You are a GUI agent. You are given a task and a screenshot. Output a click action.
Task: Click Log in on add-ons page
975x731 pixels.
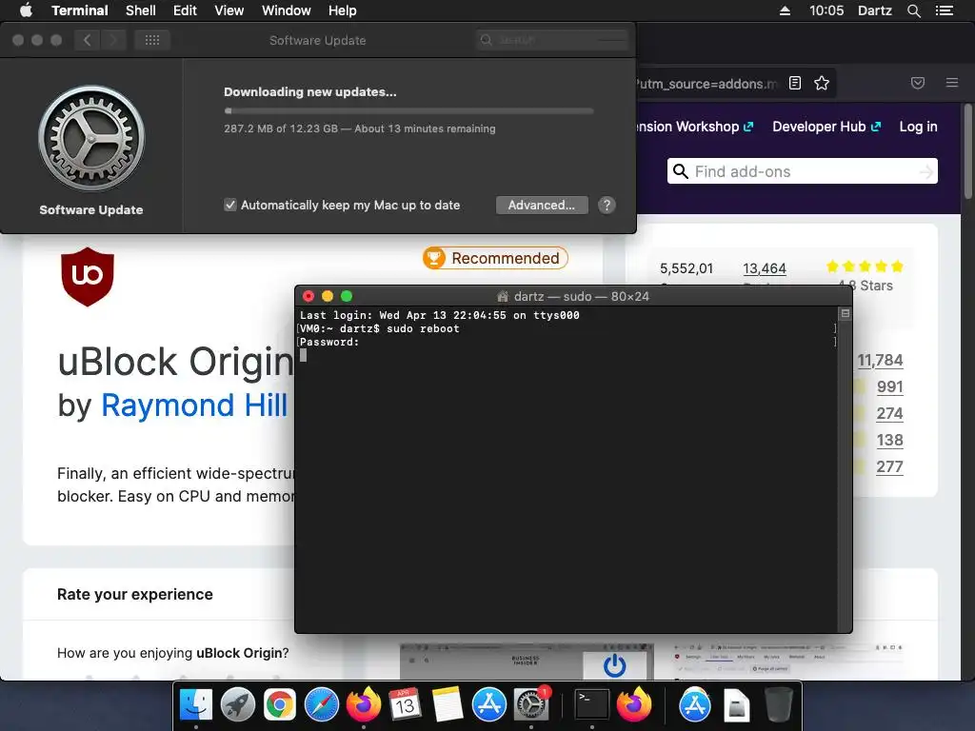click(918, 127)
